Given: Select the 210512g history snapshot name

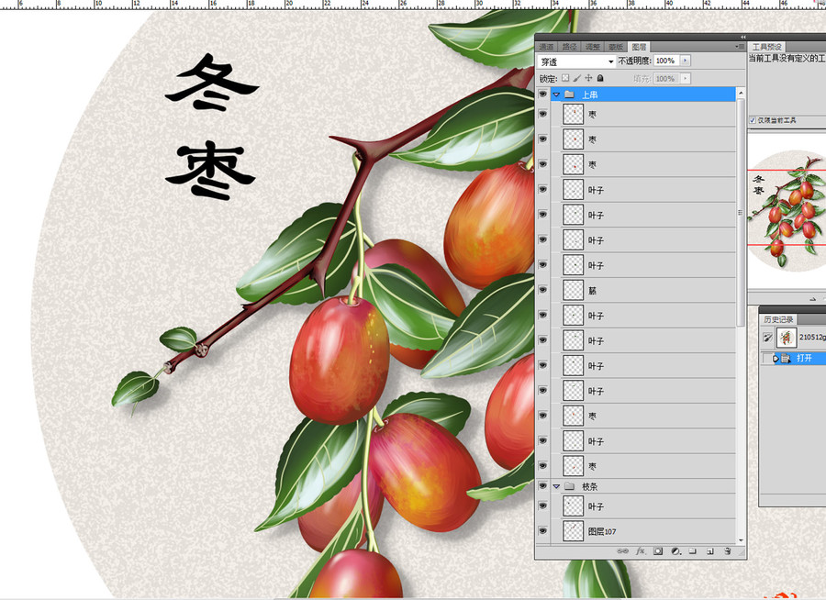Looking at the screenshot, I should (x=812, y=337).
